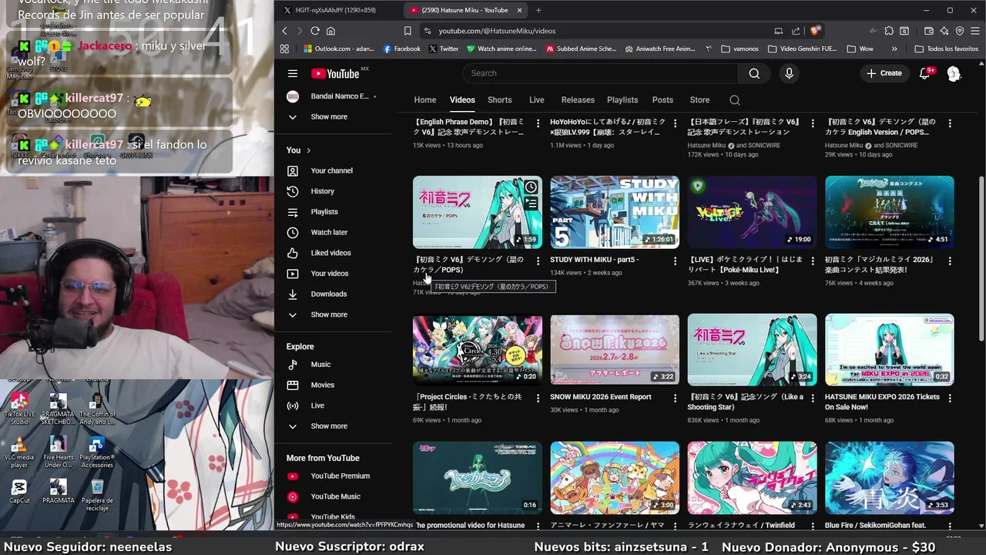
Task: Open PlayStation Accessories desktop shortcut
Action: point(97,452)
